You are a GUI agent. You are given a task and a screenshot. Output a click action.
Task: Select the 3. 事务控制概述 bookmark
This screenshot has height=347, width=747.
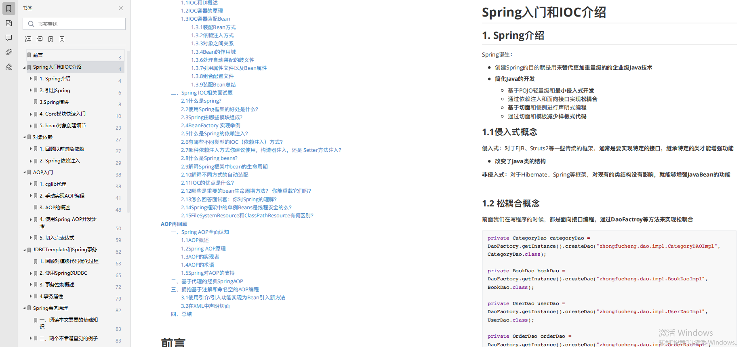[x=57, y=285]
